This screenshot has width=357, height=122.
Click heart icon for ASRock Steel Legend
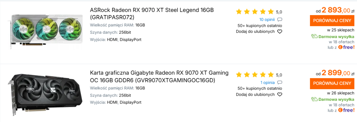point(280,32)
